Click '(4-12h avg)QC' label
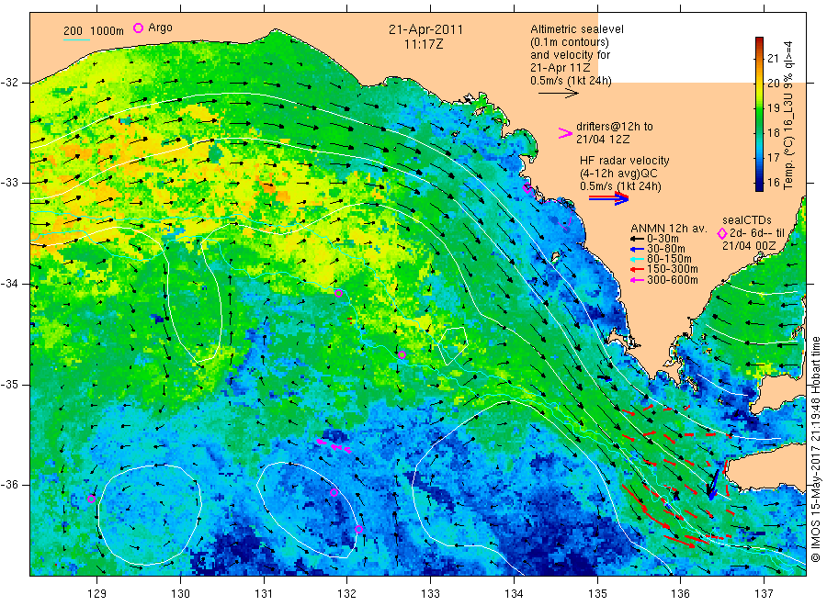827x606 pixels. point(618,174)
